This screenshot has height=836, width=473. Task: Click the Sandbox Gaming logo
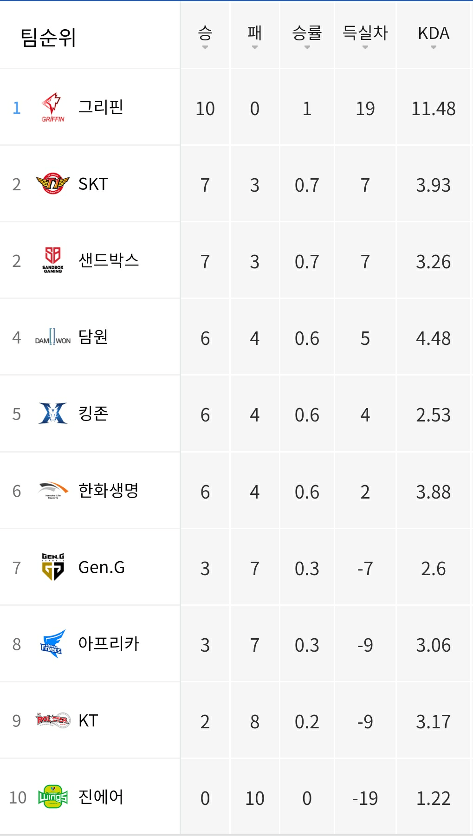pos(52,260)
